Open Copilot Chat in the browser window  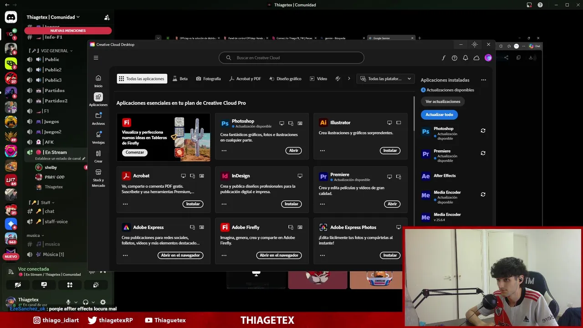pyautogui.click(x=534, y=46)
